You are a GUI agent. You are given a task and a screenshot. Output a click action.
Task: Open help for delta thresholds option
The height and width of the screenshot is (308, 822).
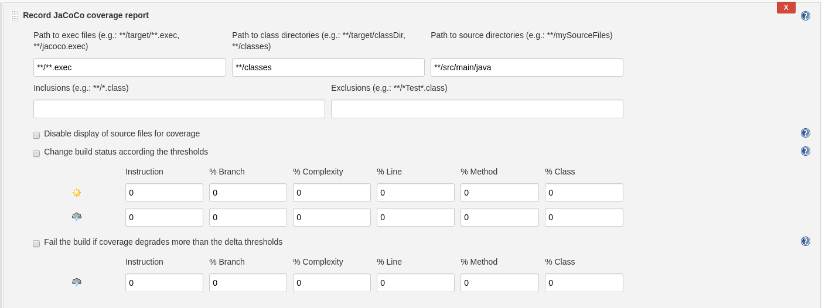[805, 241]
